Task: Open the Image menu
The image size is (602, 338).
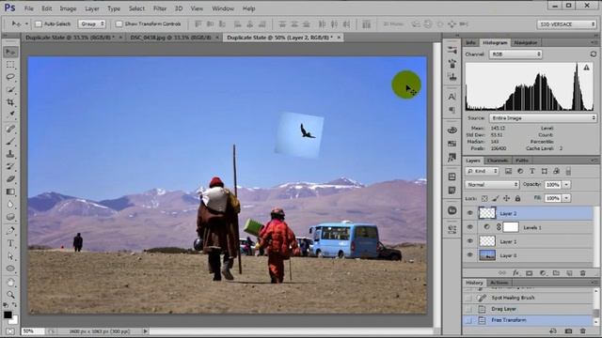Action: (x=68, y=8)
